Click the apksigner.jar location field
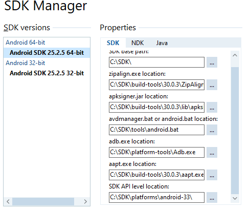The width and height of the screenshot is (250, 210). [x=156, y=108]
